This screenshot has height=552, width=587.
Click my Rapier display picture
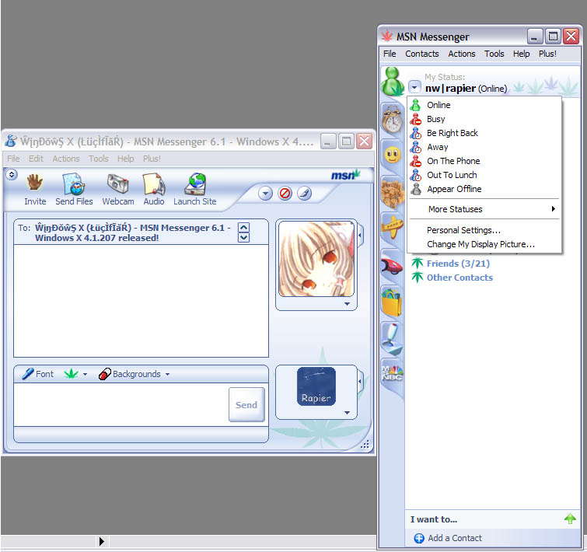coord(316,386)
